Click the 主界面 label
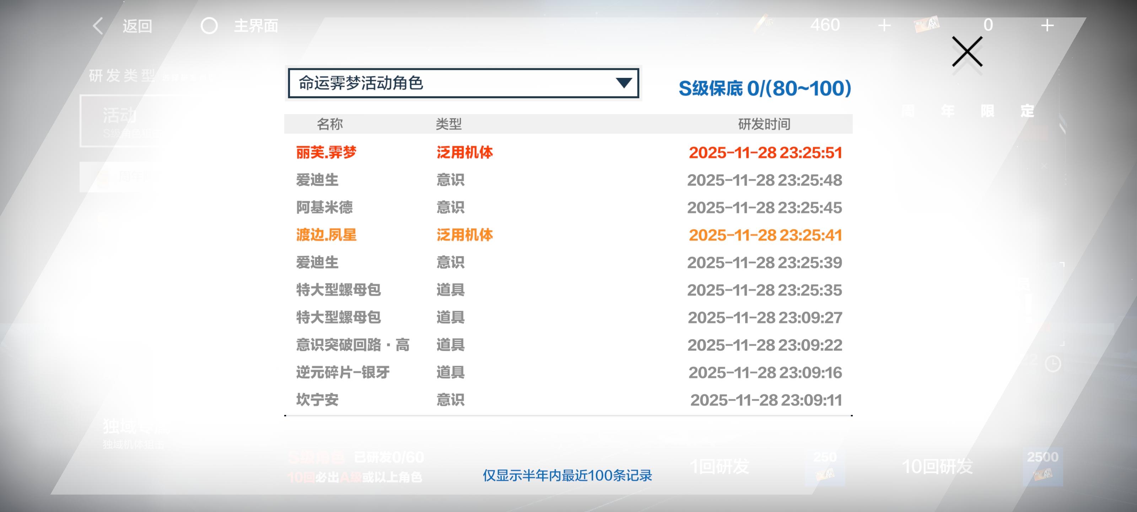1137x512 pixels. [256, 26]
